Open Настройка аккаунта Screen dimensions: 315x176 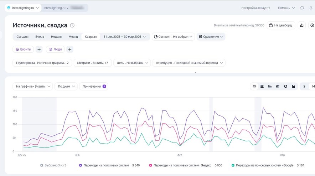256,8
